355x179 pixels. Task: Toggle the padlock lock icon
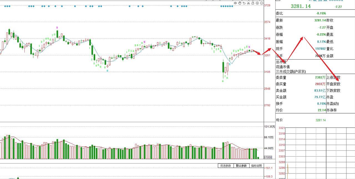tap(253, 3)
